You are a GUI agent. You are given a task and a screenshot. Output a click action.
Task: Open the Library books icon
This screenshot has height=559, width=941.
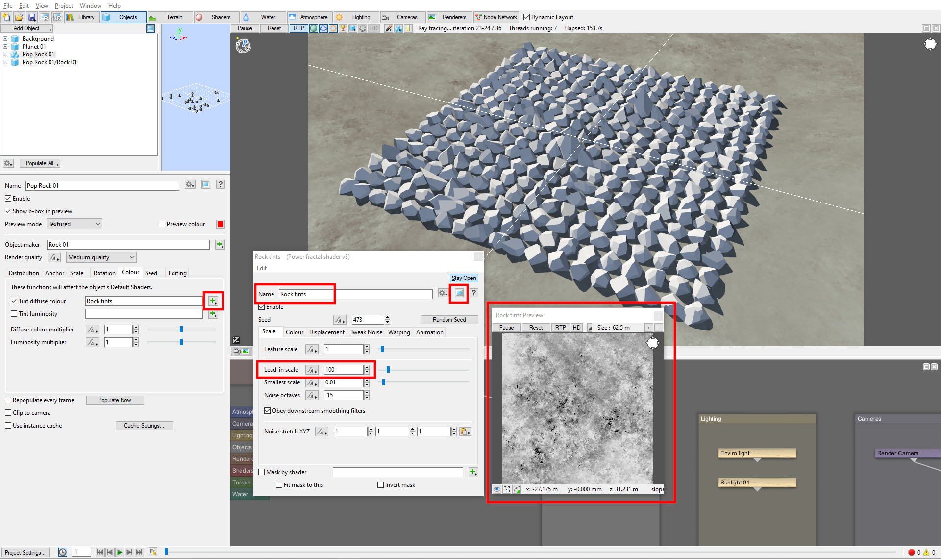70,17
